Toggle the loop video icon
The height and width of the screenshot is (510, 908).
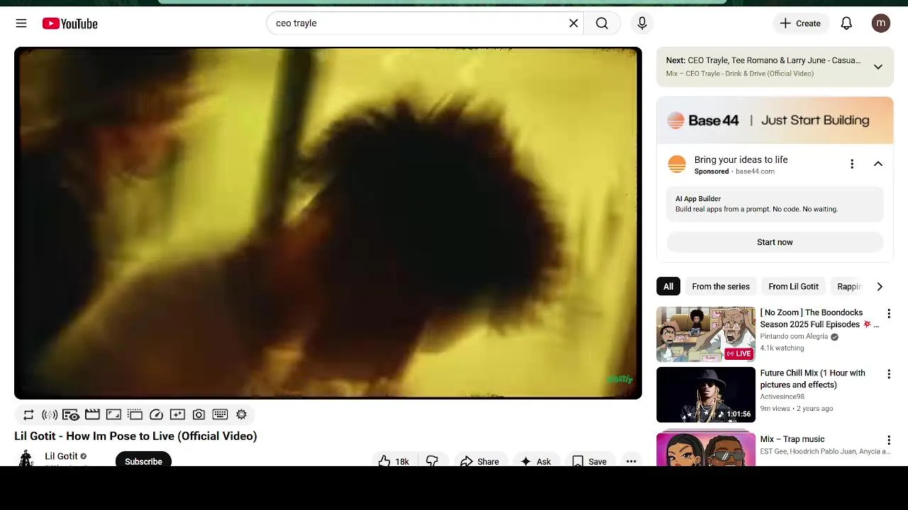click(28, 414)
